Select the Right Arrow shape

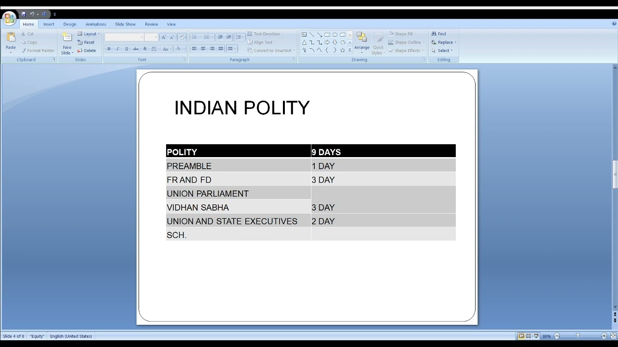pos(327,42)
